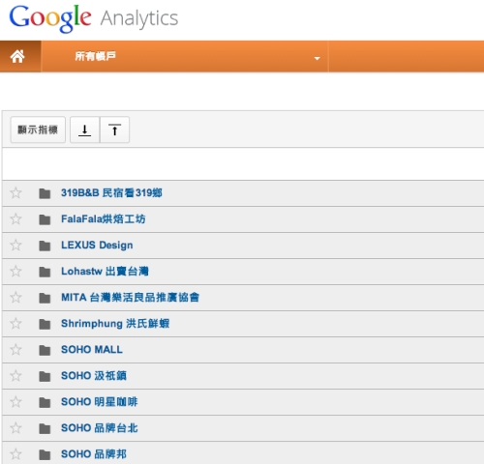Click the Google Analytics logo
Screen dimensions: 484x464
(x=94, y=18)
